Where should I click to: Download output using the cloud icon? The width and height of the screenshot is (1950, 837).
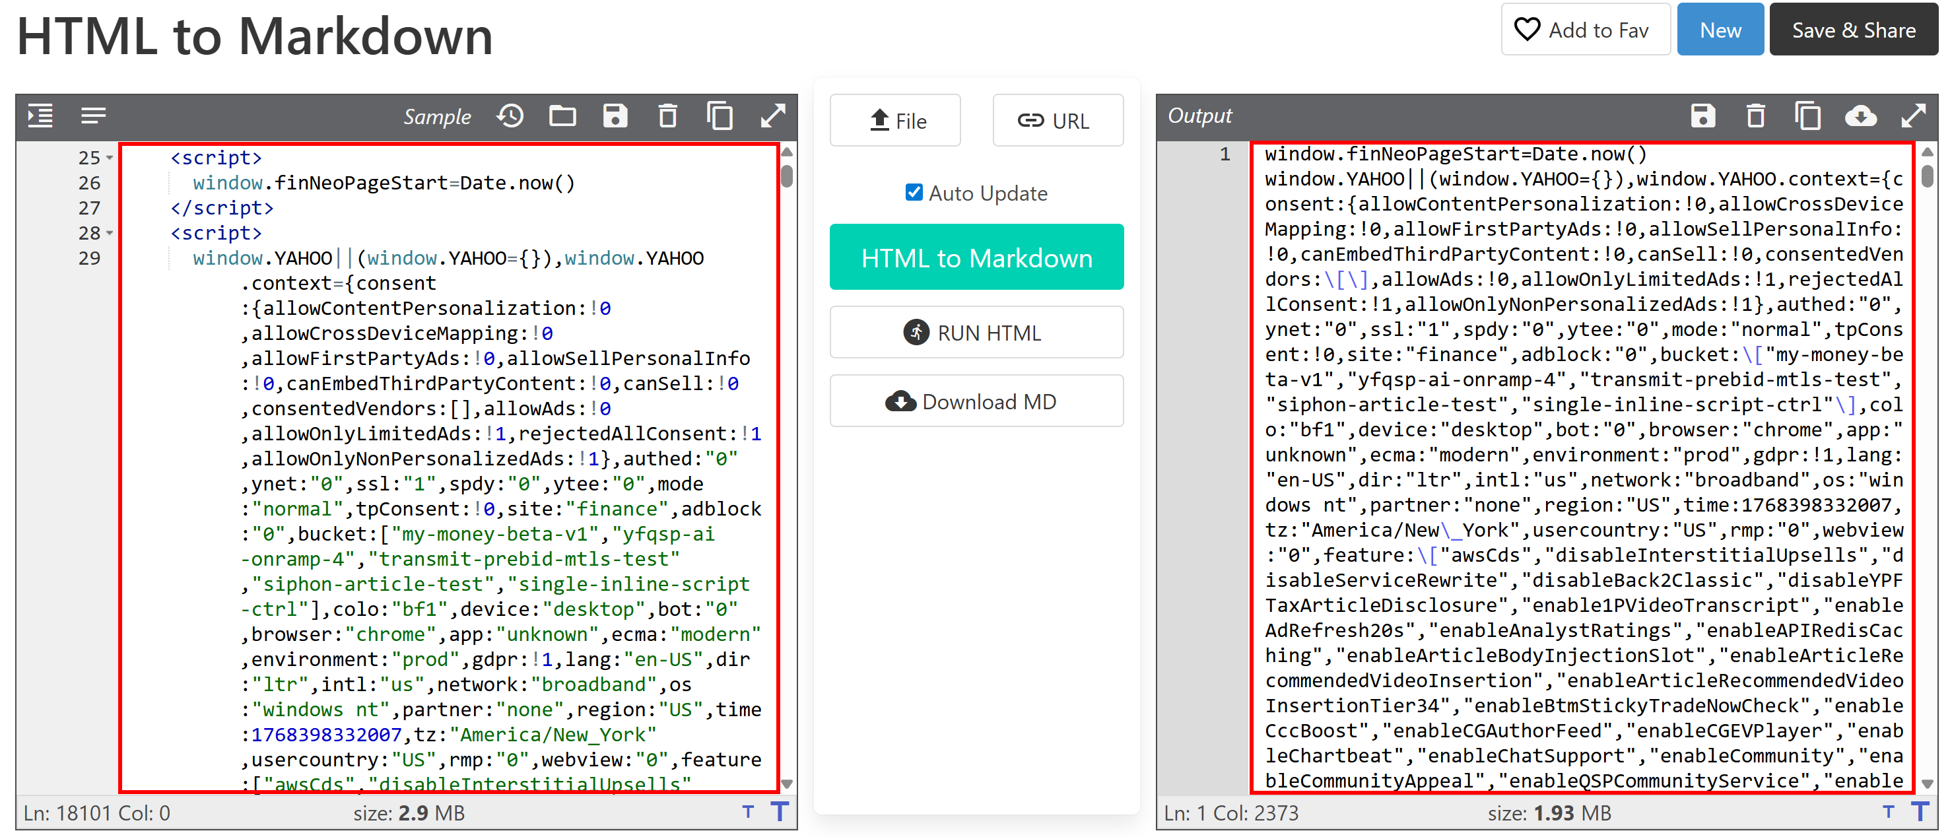click(x=1860, y=116)
